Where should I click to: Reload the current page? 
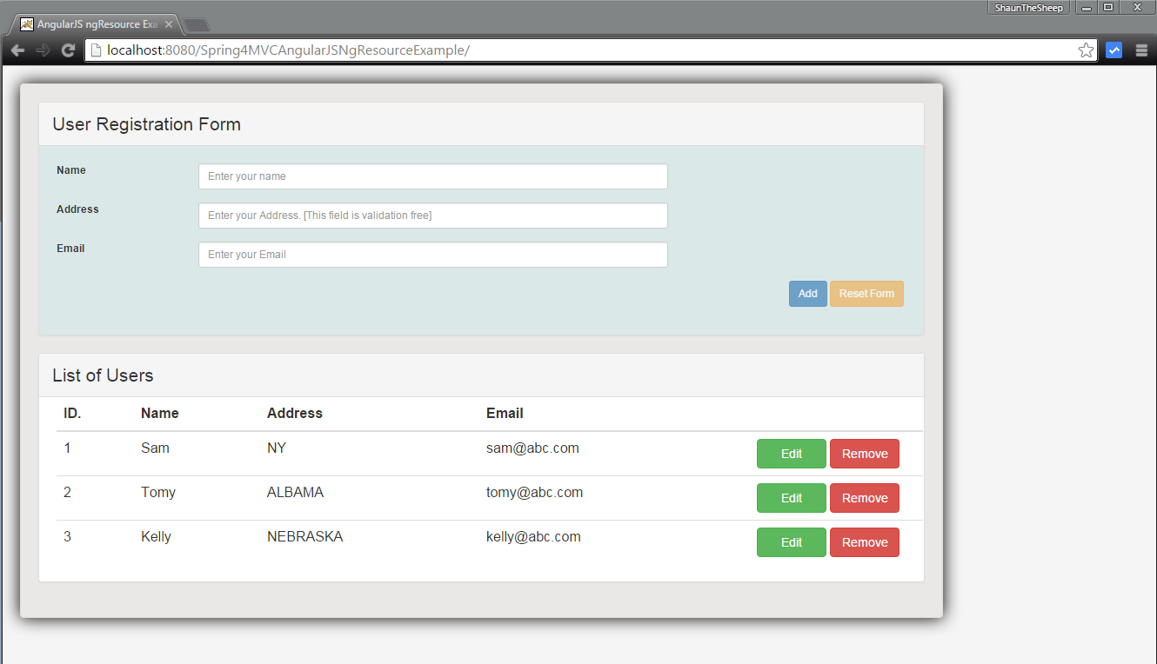[x=68, y=50]
